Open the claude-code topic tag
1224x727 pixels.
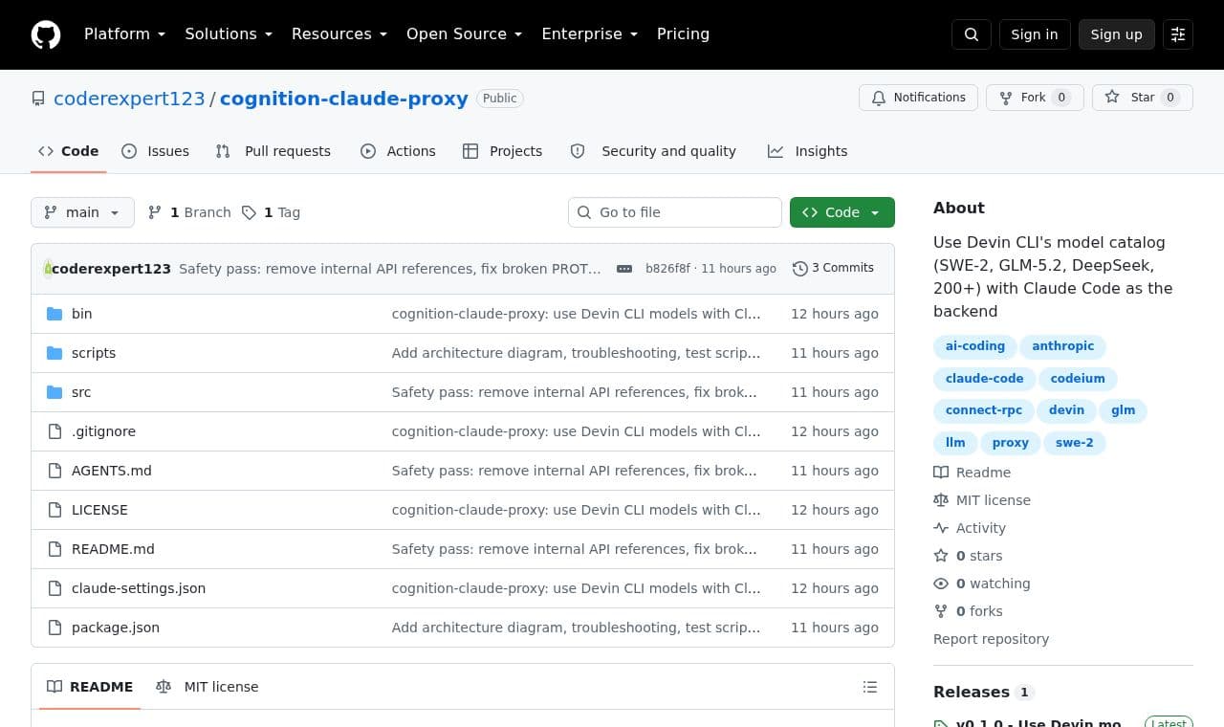tap(984, 379)
